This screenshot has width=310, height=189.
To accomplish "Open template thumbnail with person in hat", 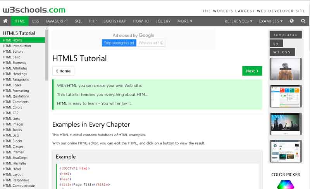I will tap(286, 69).
